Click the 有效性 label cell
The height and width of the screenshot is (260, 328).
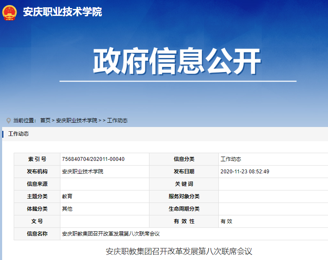(184, 221)
